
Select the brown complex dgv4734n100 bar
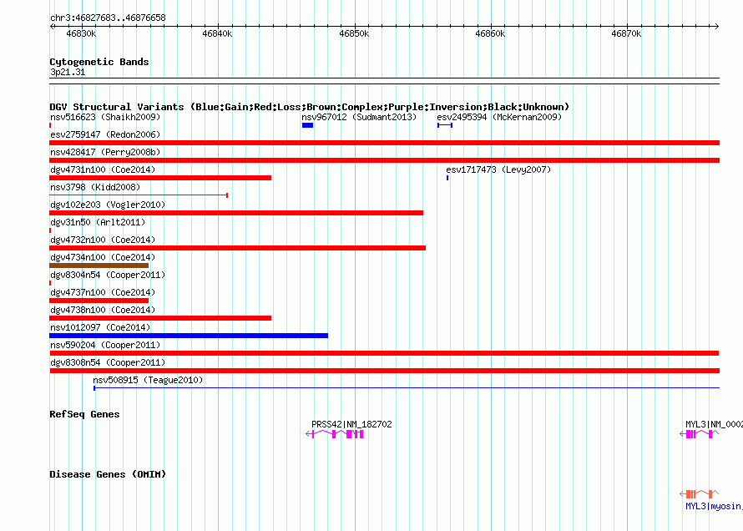[99, 265]
